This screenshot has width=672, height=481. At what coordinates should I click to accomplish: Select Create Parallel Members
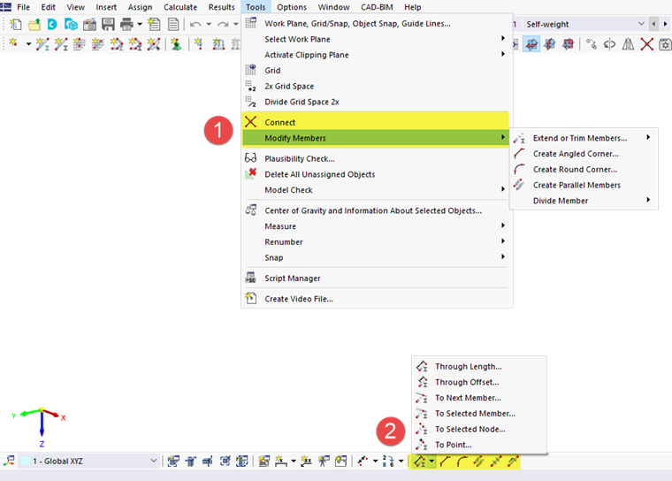point(584,185)
